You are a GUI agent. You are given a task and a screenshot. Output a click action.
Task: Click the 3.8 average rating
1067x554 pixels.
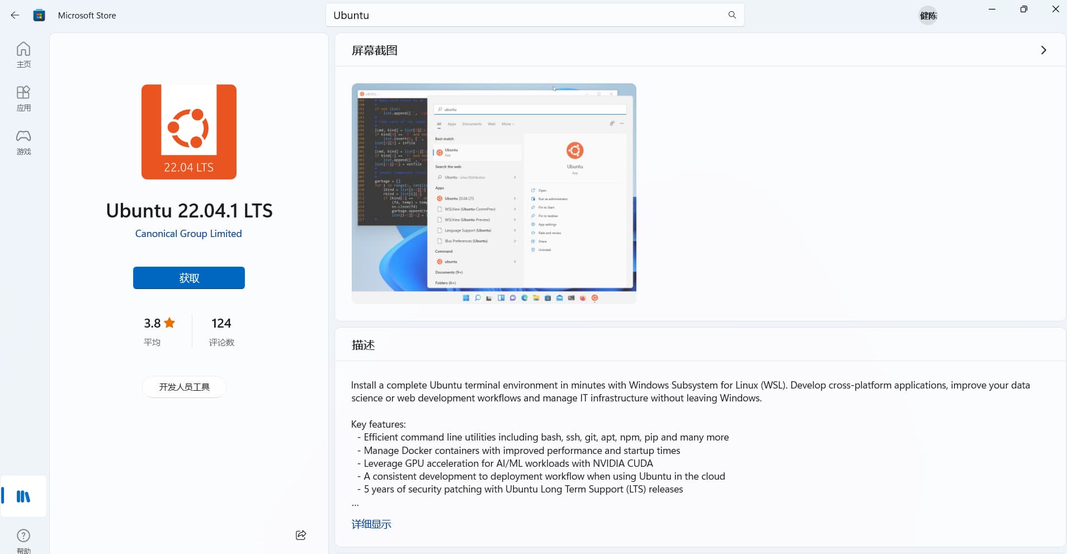click(x=152, y=323)
